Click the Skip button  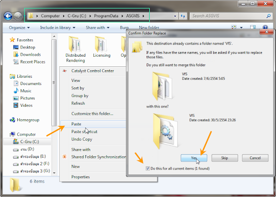(225, 158)
